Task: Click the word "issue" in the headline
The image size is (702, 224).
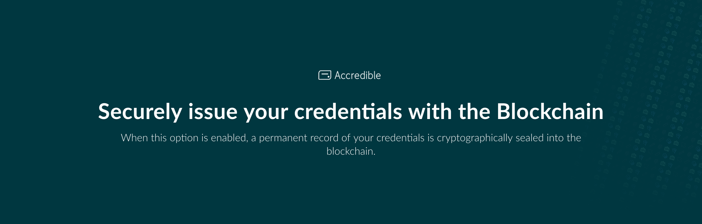Action: coord(212,112)
